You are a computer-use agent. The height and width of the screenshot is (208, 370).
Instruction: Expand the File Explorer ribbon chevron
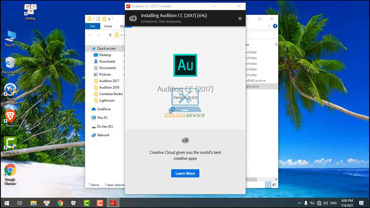click(x=269, y=26)
